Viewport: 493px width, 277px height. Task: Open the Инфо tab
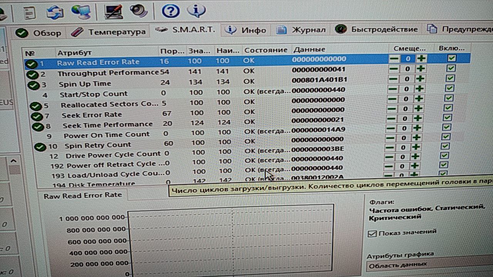pos(246,30)
